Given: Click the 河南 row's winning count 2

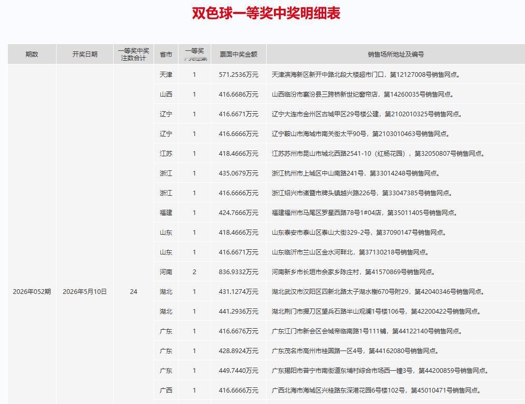Looking at the screenshot, I should [x=194, y=272].
